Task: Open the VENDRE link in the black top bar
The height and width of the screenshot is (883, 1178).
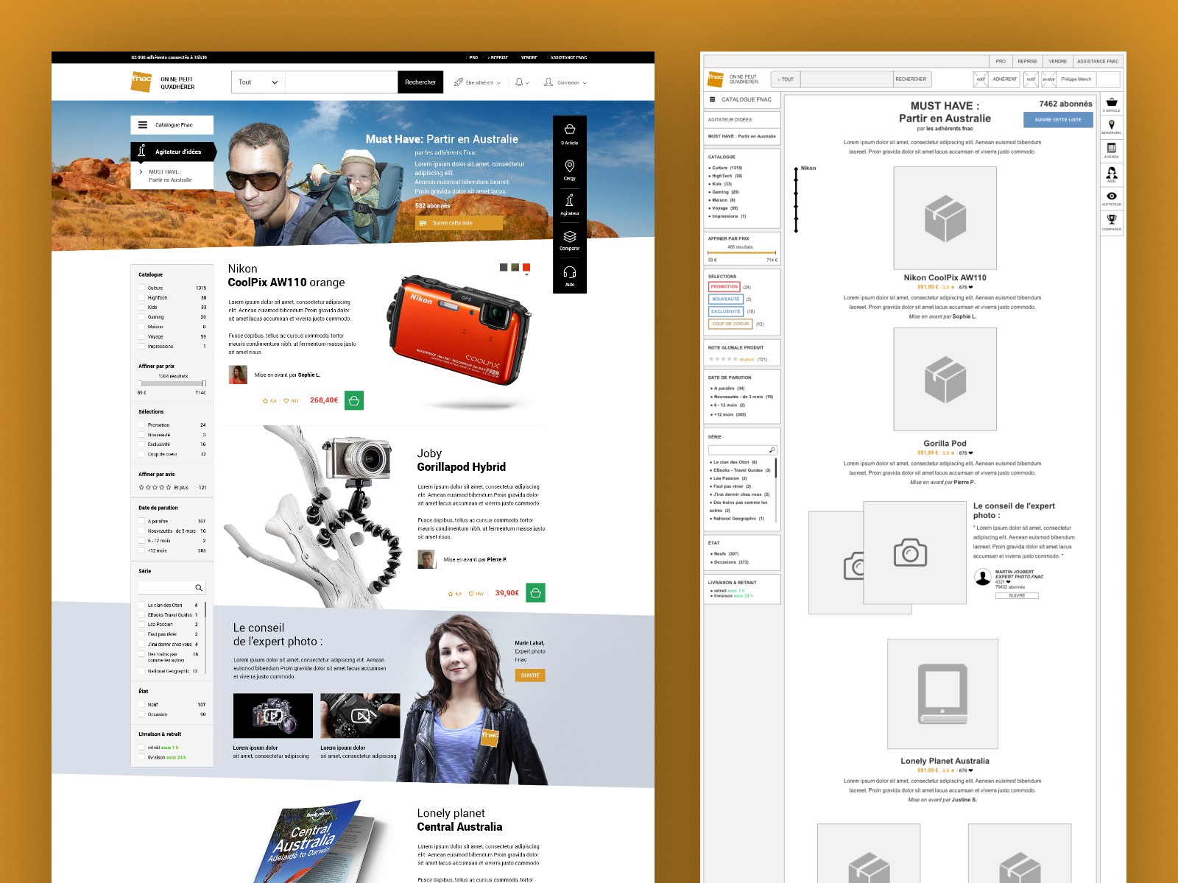Action: [x=529, y=57]
